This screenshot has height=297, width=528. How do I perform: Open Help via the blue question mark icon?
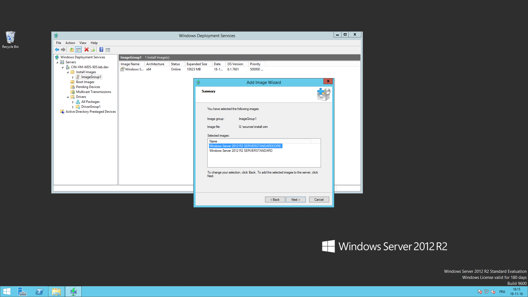[x=101, y=50]
